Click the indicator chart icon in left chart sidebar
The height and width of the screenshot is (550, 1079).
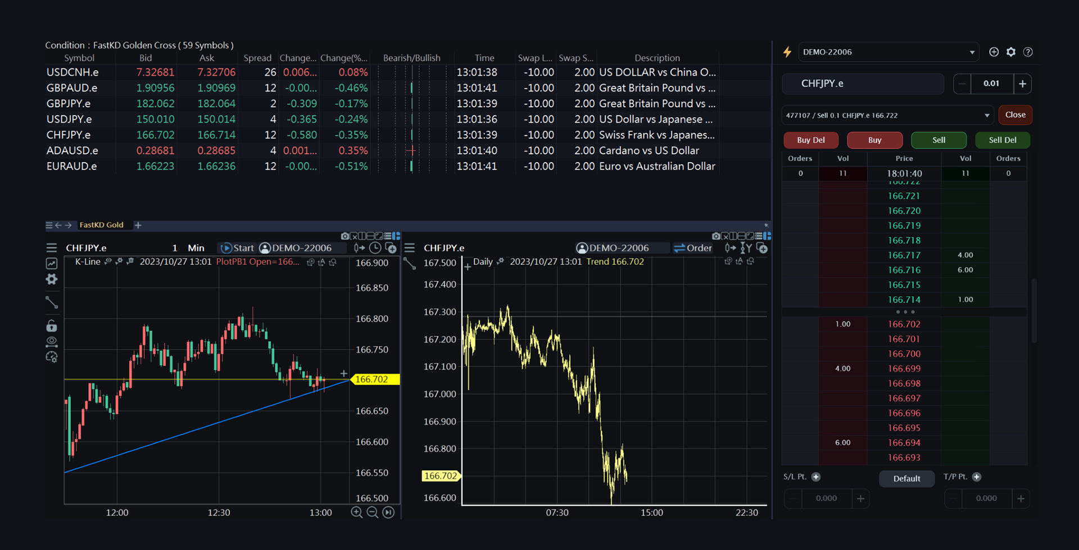52,263
